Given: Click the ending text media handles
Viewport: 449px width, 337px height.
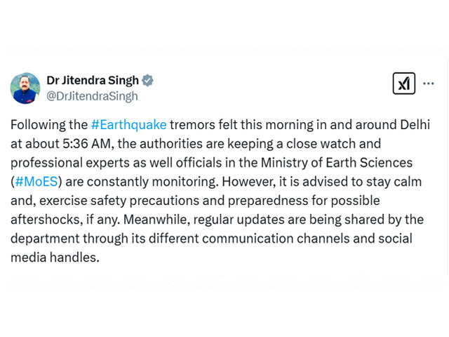Looking at the screenshot, I should (x=55, y=258).
